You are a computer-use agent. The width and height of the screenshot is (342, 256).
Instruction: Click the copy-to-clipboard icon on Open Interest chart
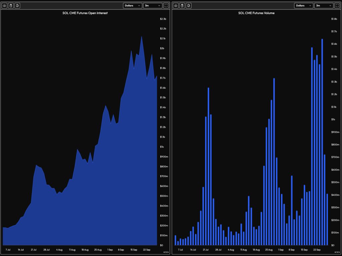11,6
